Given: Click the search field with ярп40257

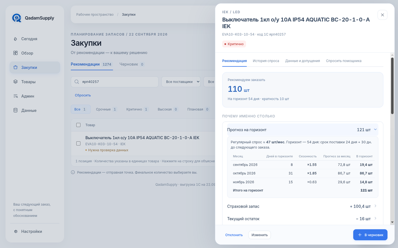Looking at the screenshot, I should click(x=115, y=82).
